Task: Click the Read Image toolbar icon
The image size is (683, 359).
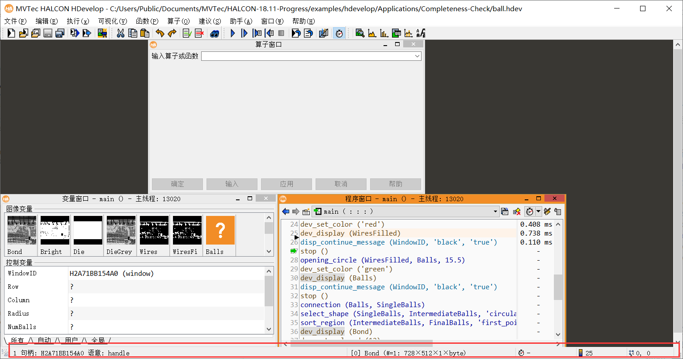Action: 102,33
